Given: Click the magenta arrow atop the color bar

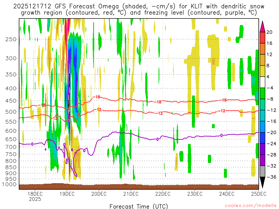Looking at the screenshot, I should tap(262, 27).
